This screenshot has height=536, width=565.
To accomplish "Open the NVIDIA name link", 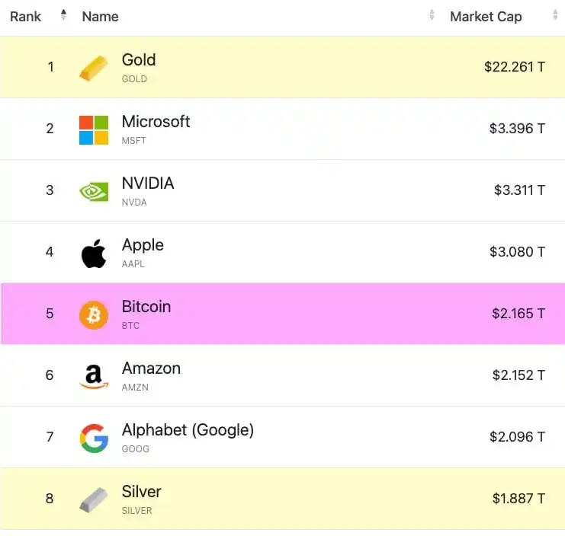I will point(148,183).
